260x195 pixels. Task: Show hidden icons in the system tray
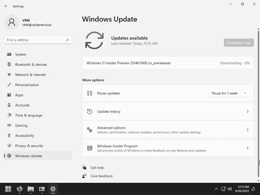[216, 189]
